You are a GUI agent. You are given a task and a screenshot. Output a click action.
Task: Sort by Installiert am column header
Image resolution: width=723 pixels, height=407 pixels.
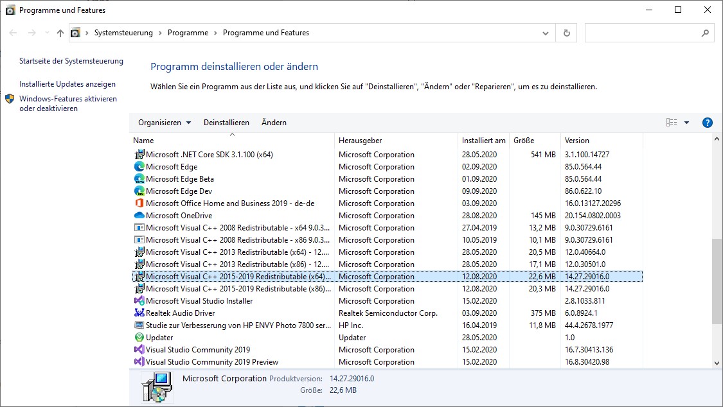pyautogui.click(x=484, y=141)
